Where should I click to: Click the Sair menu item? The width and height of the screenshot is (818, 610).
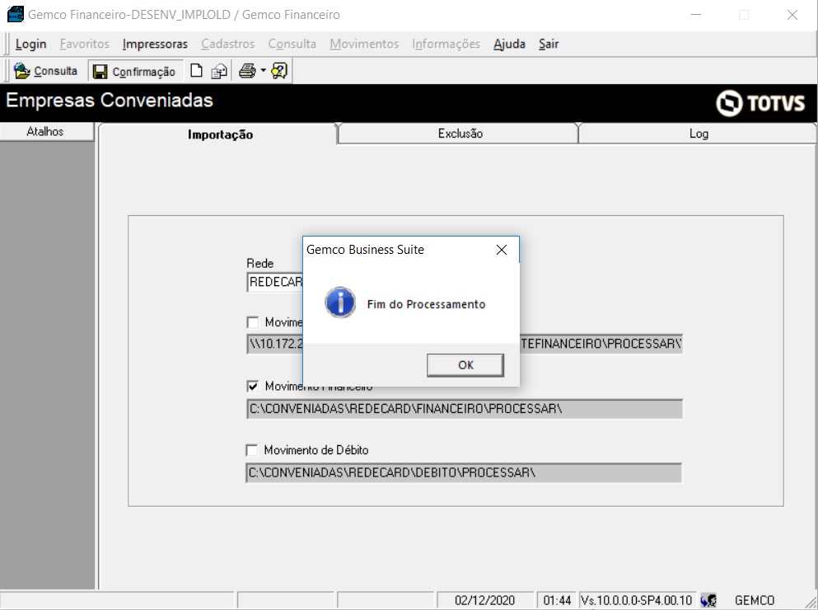[549, 44]
